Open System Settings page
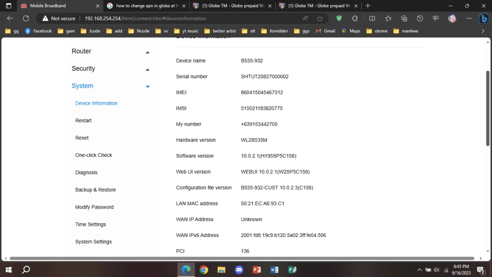Viewport: 492px width, 277px height. click(93, 241)
